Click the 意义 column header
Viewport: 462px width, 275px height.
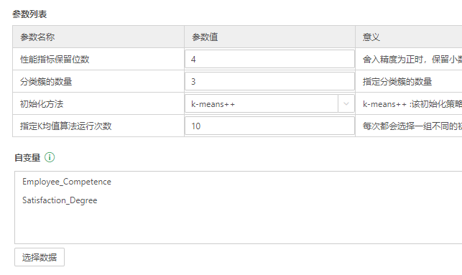(409, 37)
